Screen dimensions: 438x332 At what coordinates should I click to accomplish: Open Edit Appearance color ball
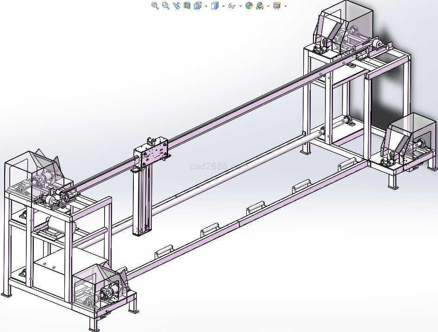pos(249,6)
